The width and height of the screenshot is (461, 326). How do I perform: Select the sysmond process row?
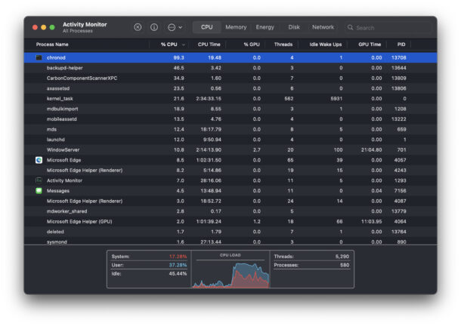[x=230, y=241]
